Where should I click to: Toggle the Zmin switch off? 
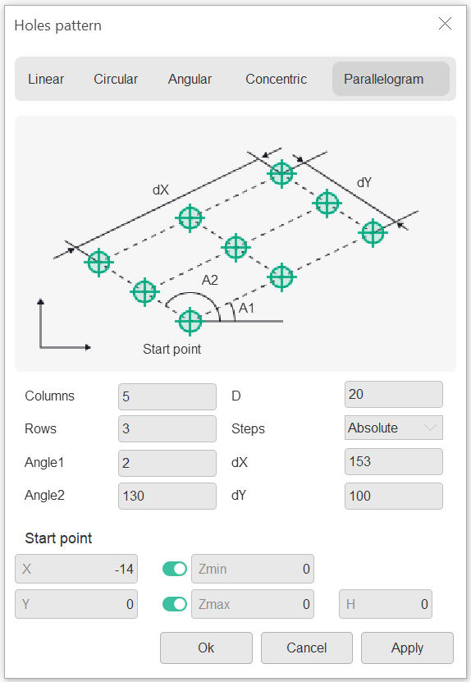coord(175,569)
